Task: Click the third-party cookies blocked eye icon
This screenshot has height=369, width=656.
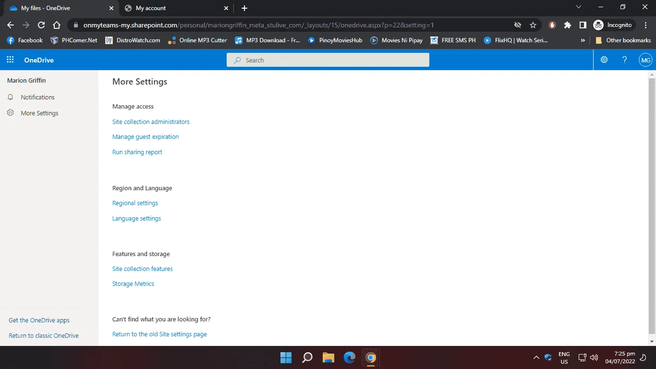Action: (518, 25)
